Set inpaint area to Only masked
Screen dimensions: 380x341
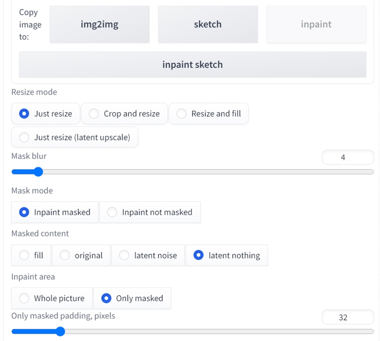coord(133,298)
